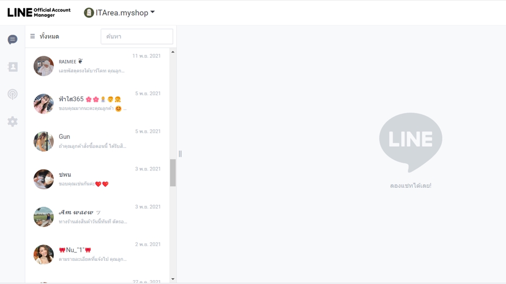Open the Chats speech bubble icon
Viewport: 506px width, 284px height.
tap(13, 39)
